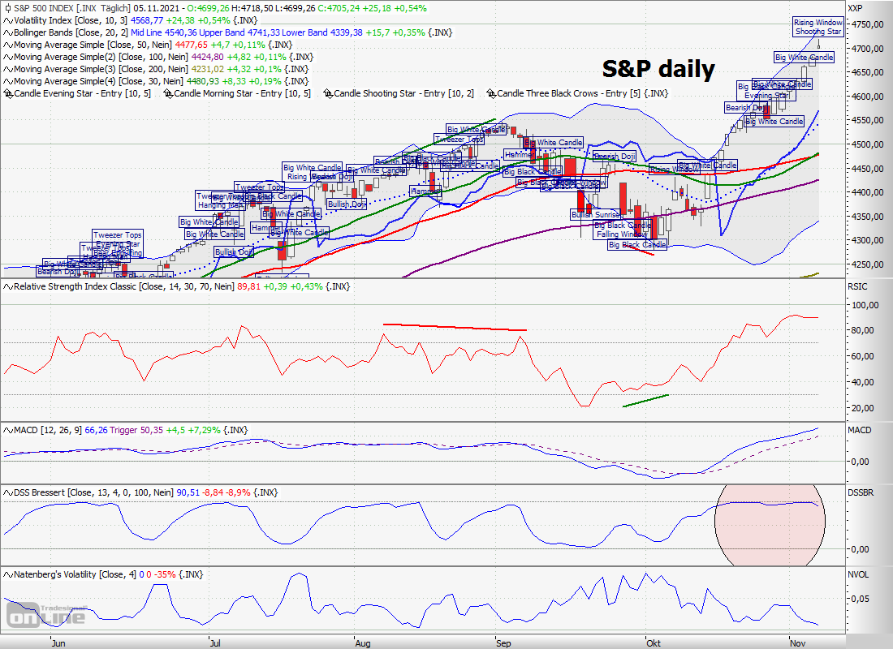893x649 pixels.
Task: Click the Moving Average Simple(2) indicator icon
Action: 6,57
